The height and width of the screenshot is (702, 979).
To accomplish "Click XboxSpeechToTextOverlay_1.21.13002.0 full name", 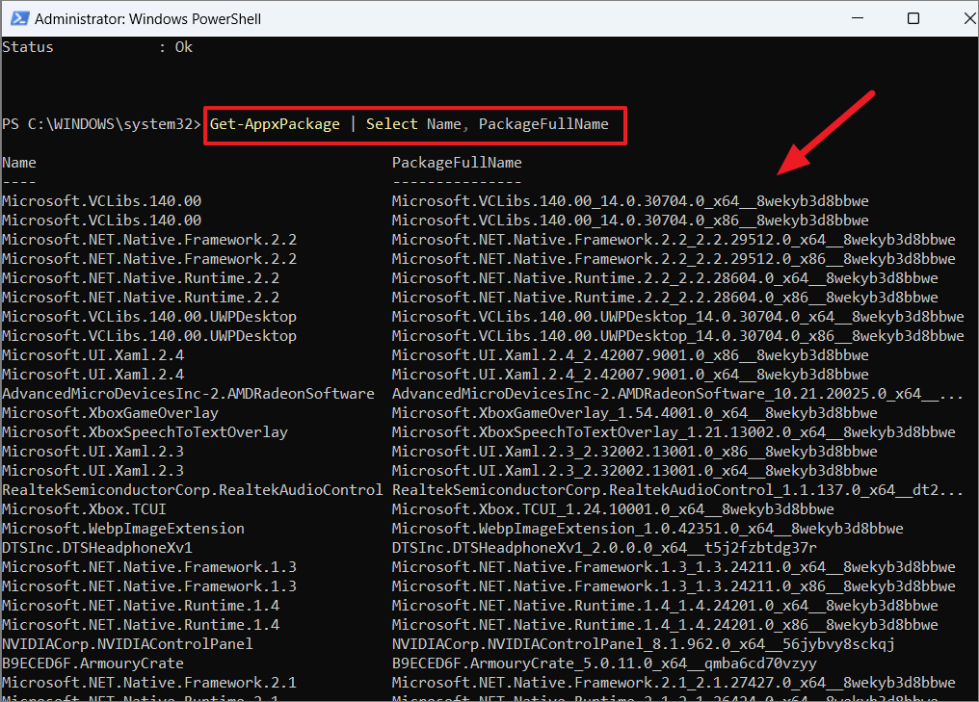I will [674, 432].
